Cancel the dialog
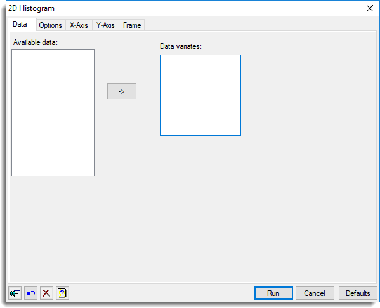The image size is (380, 308). pos(315,293)
